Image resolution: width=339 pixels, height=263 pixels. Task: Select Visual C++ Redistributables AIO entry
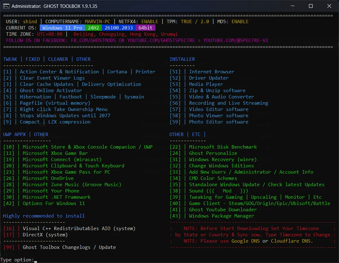(x=69, y=229)
